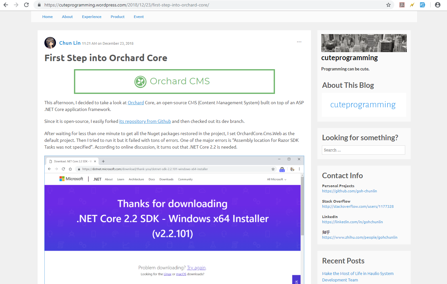The width and height of the screenshot is (447, 284).
Task: Click the blue F extension icon
Action: tap(423, 5)
